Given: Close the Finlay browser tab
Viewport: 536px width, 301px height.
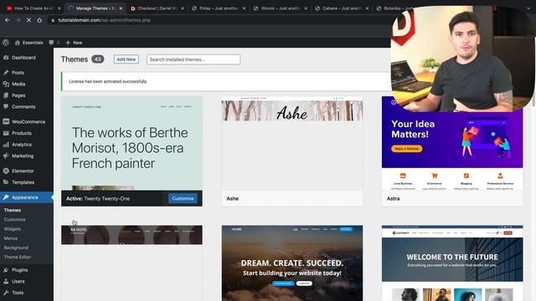Looking at the screenshot, I should point(244,8).
